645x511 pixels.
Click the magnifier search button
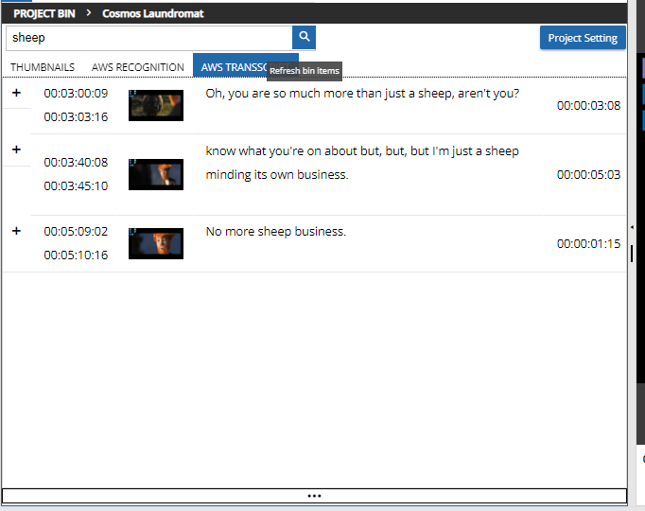pyautogui.click(x=304, y=38)
